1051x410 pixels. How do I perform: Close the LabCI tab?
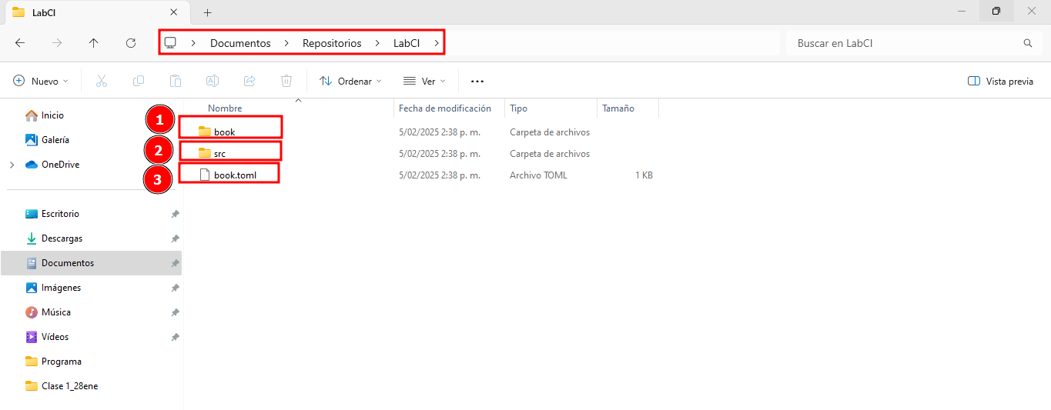(x=174, y=12)
